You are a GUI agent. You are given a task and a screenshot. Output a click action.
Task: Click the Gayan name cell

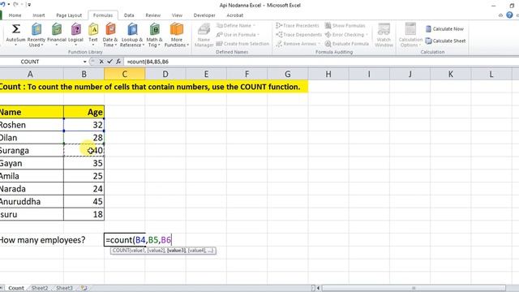(x=32, y=163)
